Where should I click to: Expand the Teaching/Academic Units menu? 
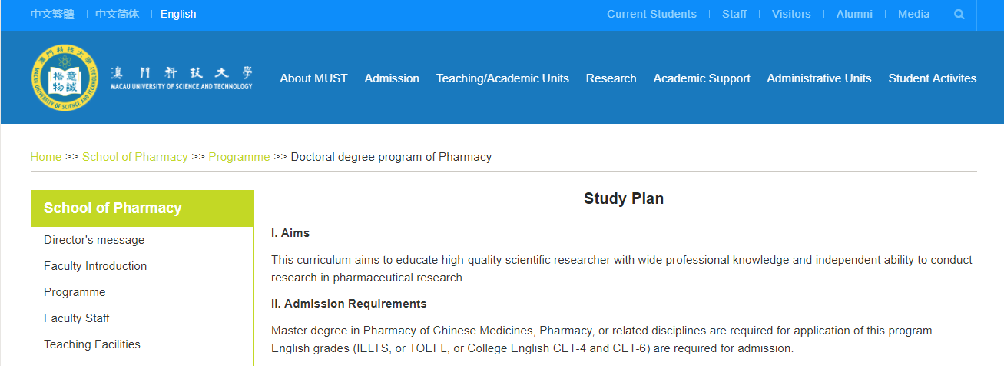pyautogui.click(x=502, y=78)
